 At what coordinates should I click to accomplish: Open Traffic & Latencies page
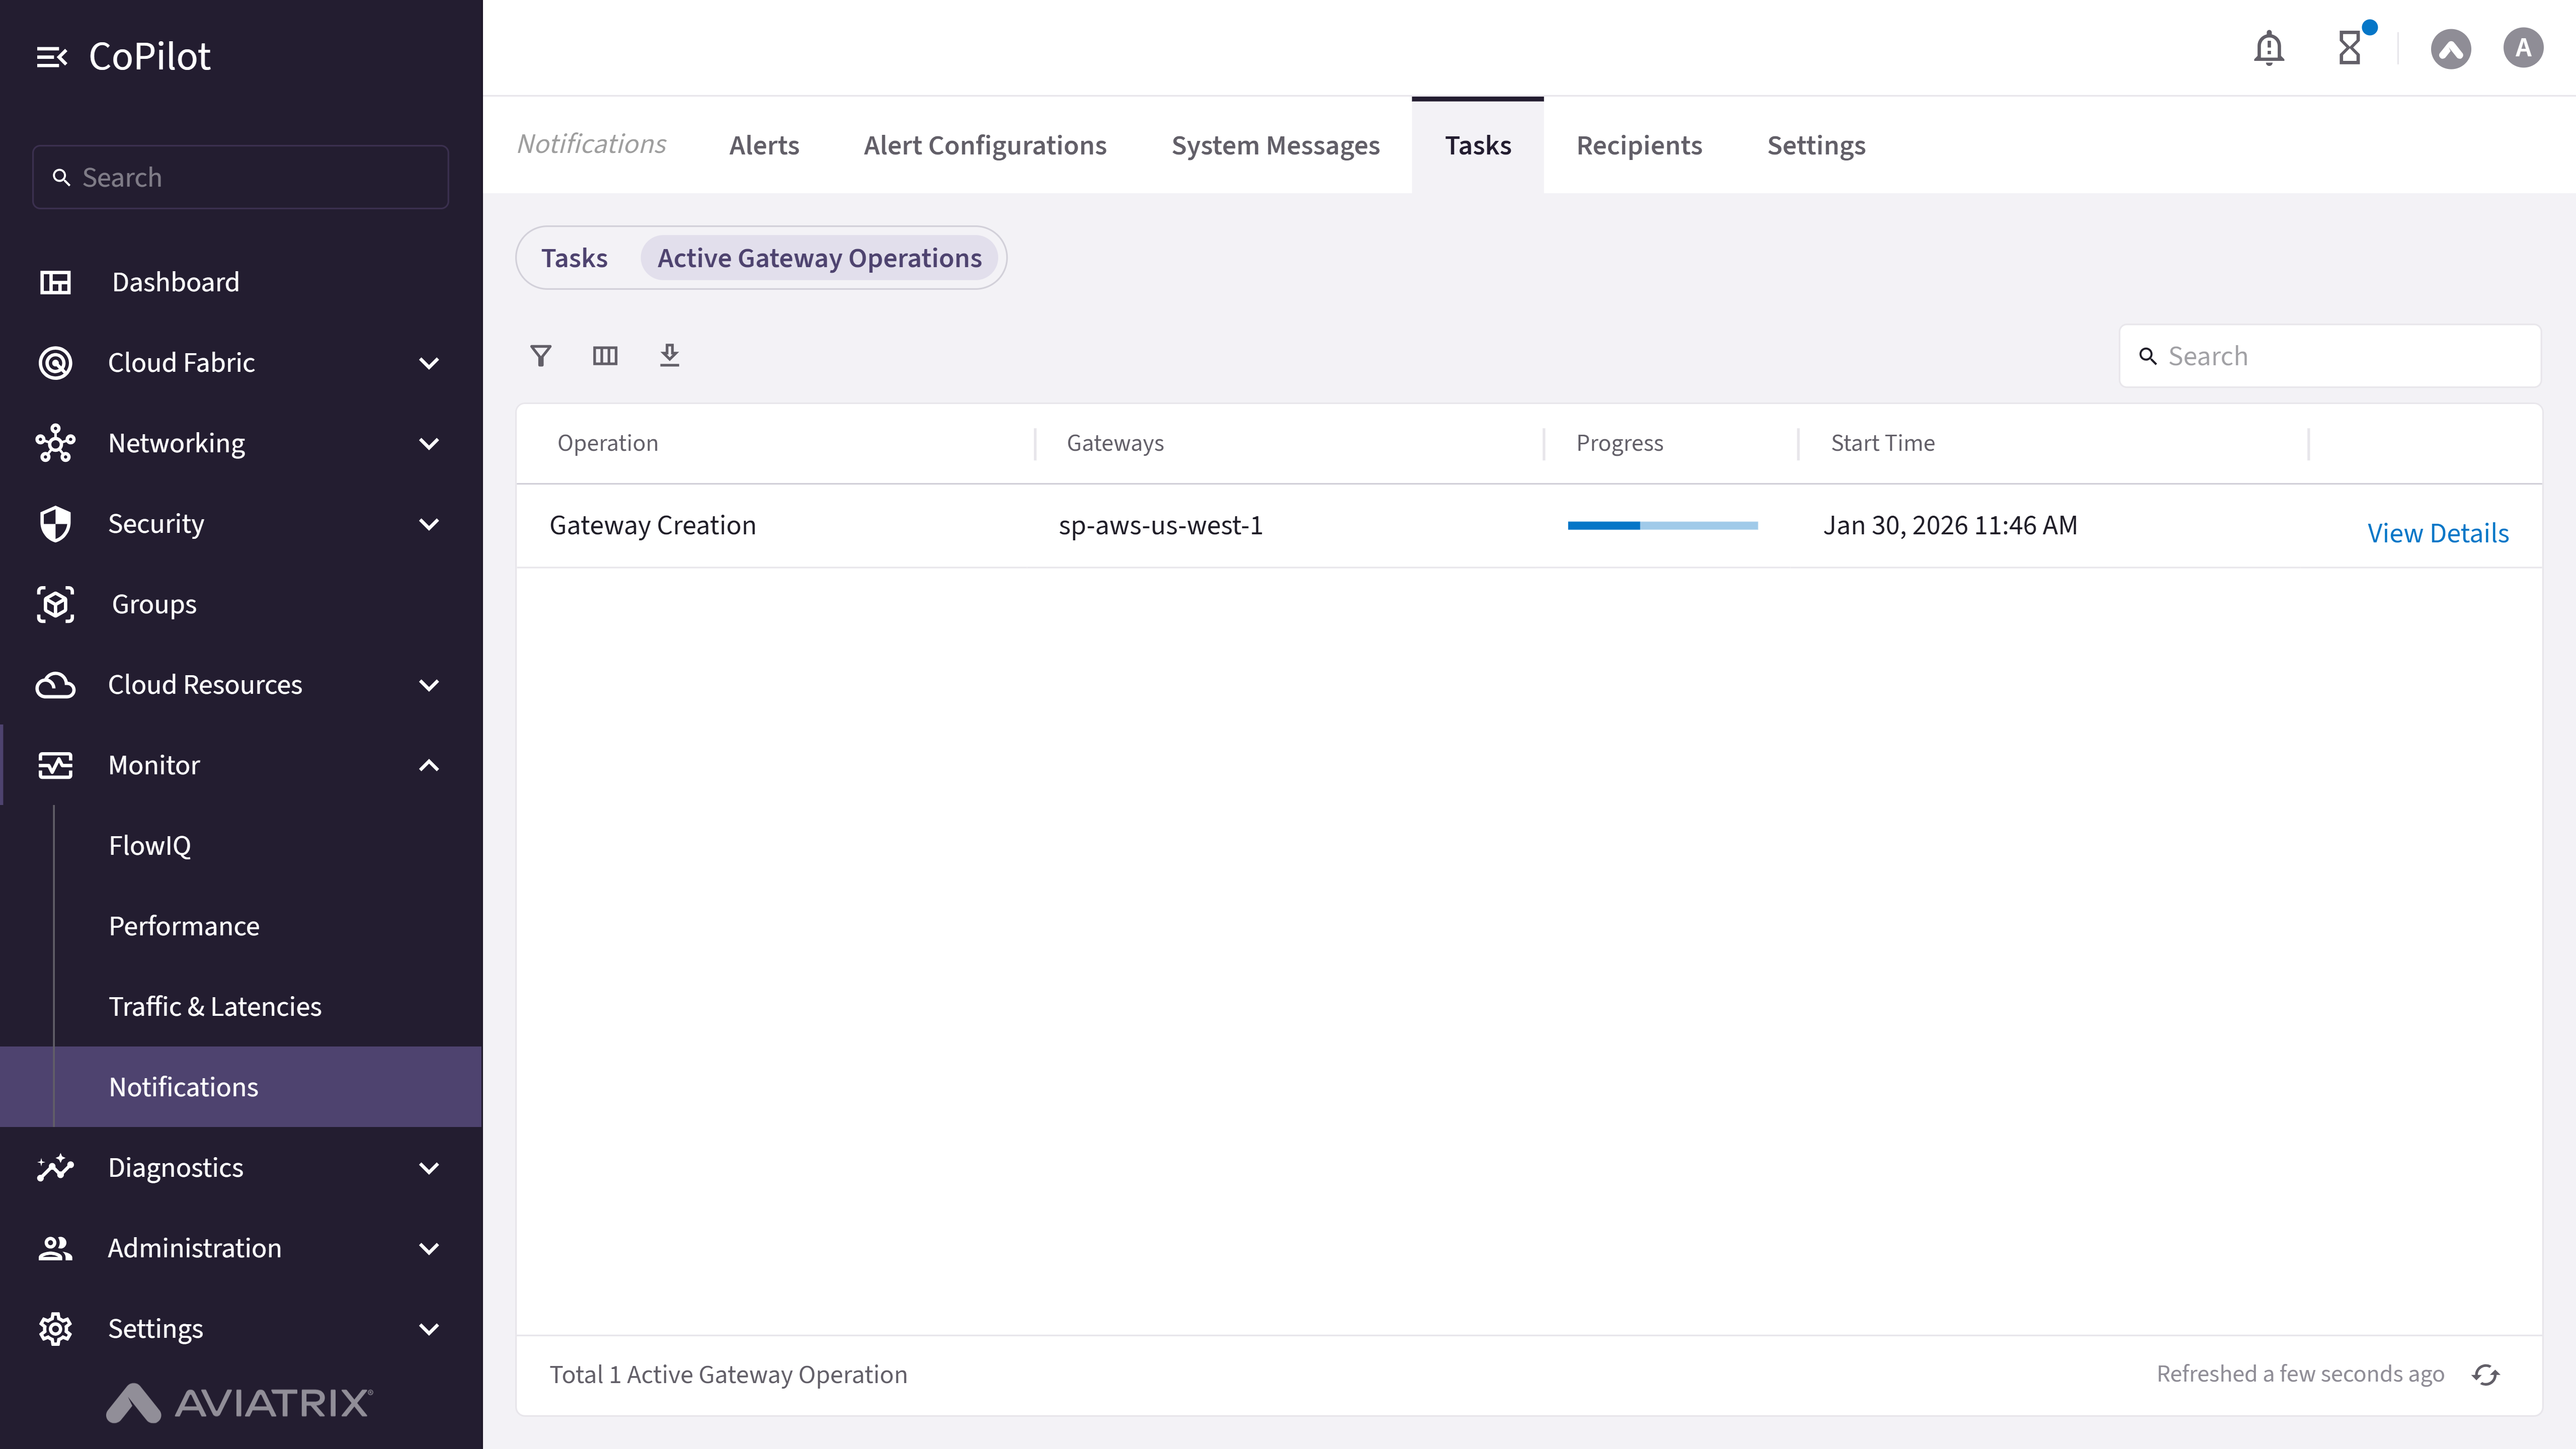215,1007
